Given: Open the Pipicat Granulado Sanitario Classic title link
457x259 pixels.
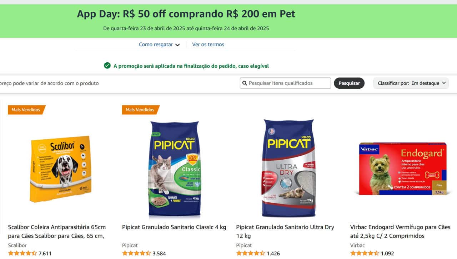Looking at the screenshot, I should coord(174,227).
